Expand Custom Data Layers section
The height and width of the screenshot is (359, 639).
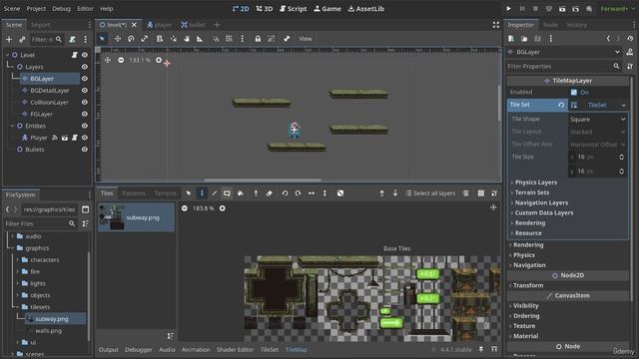click(x=543, y=212)
